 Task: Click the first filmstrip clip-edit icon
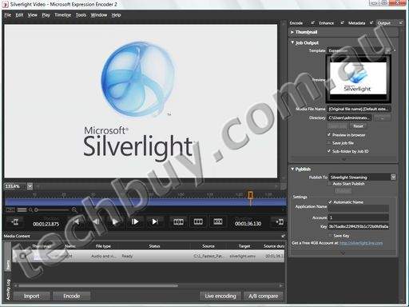[x=178, y=221]
